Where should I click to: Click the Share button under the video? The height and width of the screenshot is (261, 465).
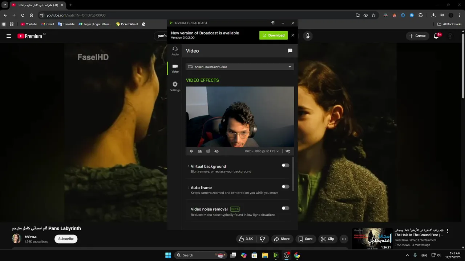[282, 239]
